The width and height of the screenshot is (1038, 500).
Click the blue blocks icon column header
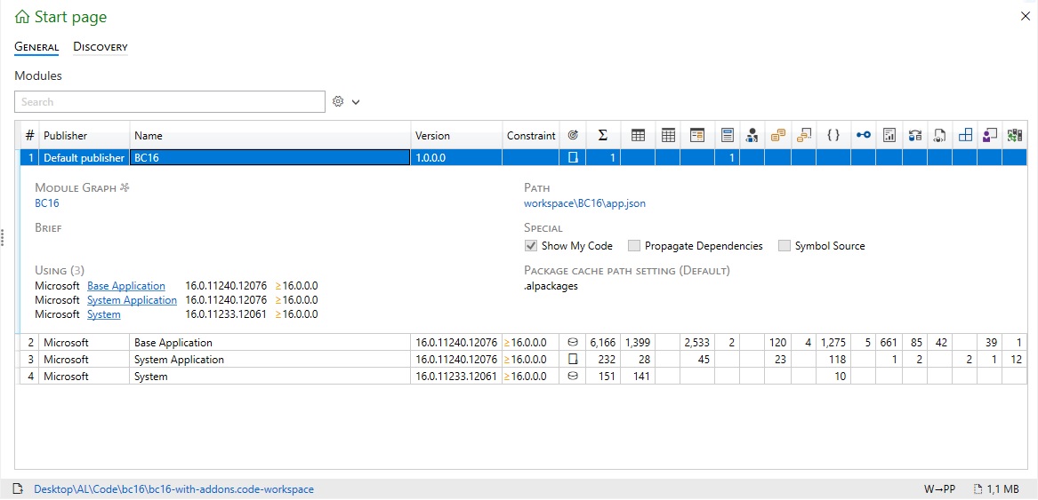965,135
